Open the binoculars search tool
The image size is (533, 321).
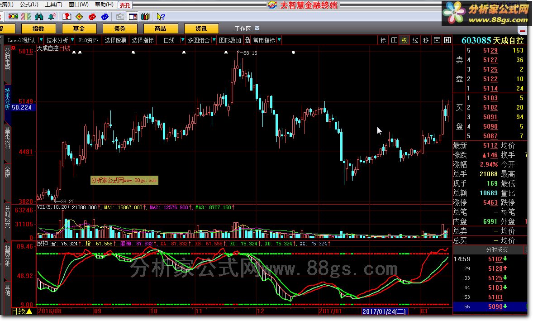pyautogui.click(x=39, y=16)
